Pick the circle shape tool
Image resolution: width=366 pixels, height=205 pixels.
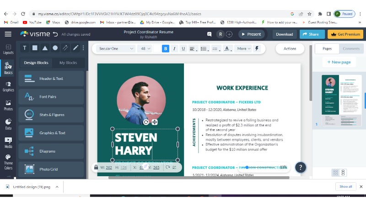(x=55, y=48)
